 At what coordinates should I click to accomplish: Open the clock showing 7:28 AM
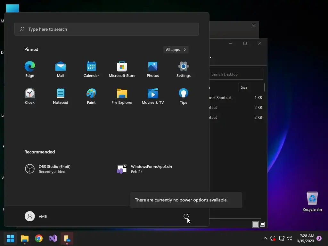pos(305,238)
